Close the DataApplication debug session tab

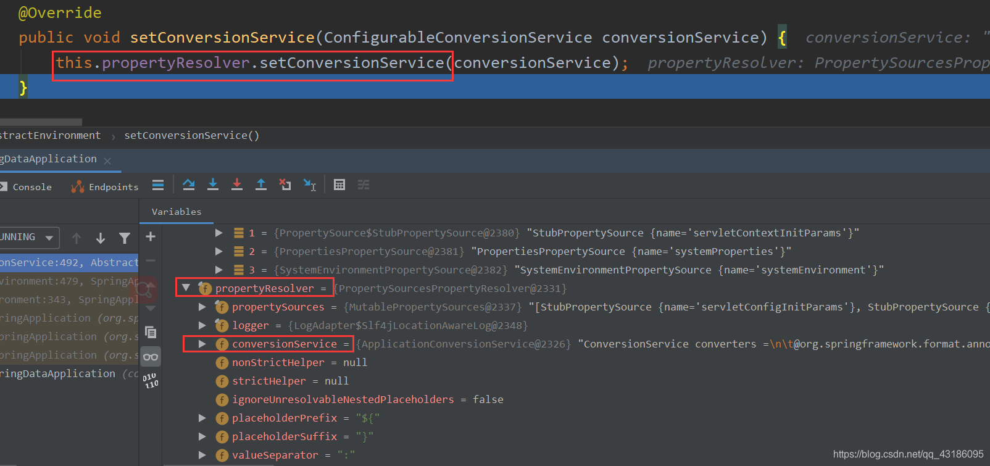click(x=107, y=160)
